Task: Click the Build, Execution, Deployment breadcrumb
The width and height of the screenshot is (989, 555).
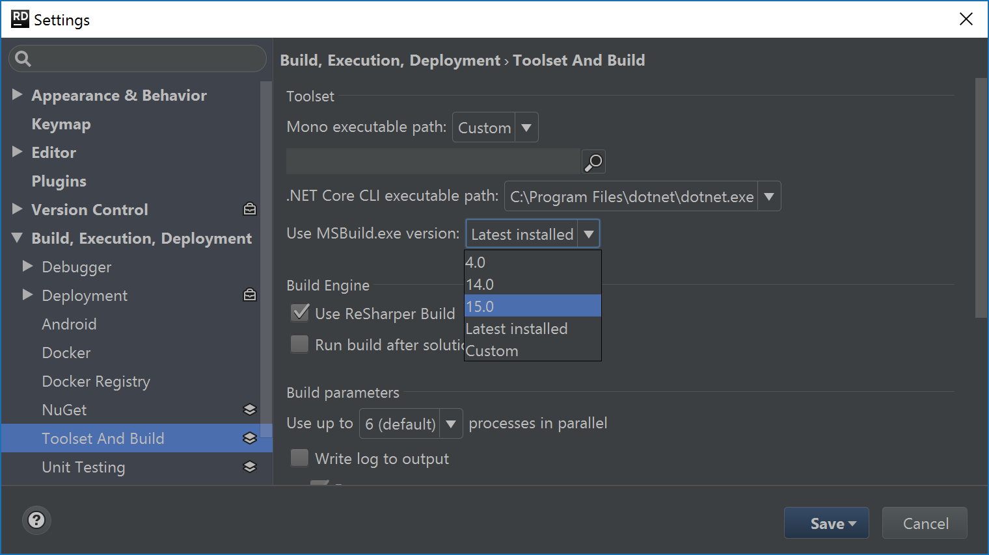Action: [390, 60]
